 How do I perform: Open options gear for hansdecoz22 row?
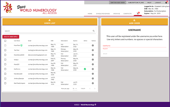click(x=93, y=74)
